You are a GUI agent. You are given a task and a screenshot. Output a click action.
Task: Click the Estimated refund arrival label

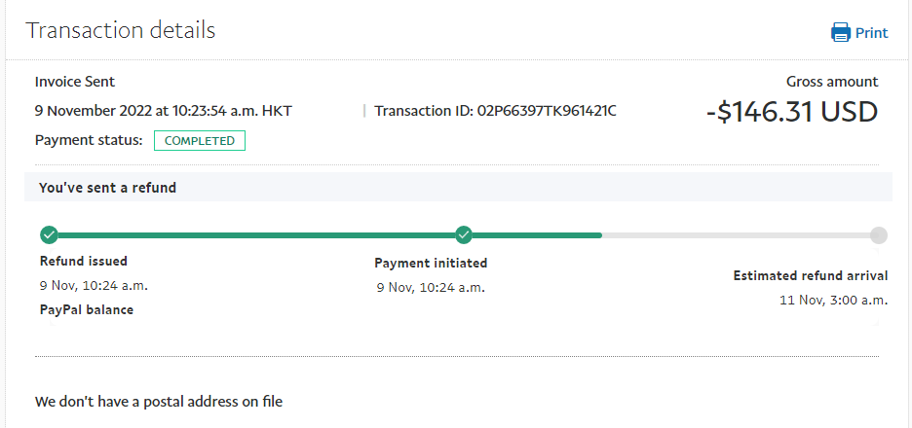810,275
